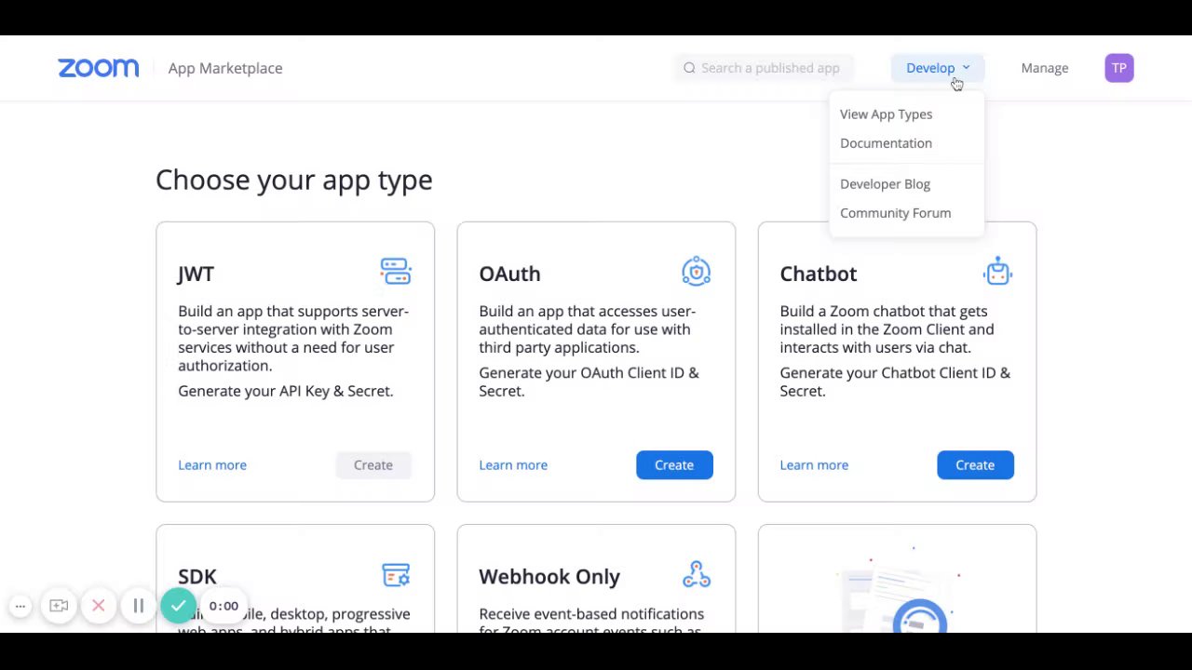Pause the screen recording
Image resolution: width=1192 pixels, height=670 pixels.
click(x=138, y=606)
